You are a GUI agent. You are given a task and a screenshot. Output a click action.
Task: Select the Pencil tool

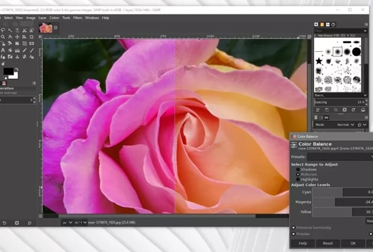24,50
